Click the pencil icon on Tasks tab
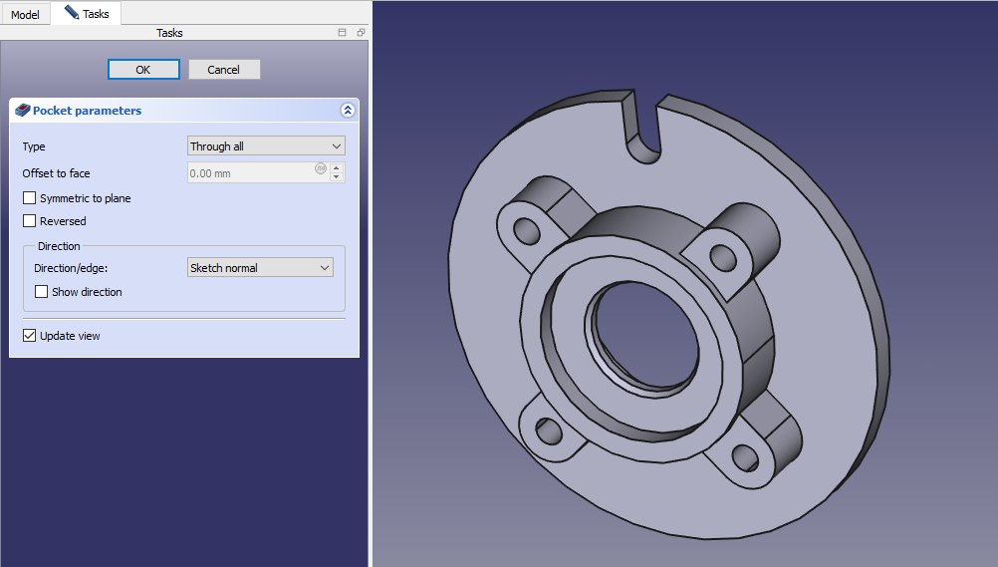The image size is (998, 567). (71, 13)
